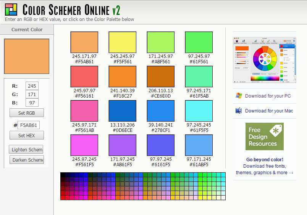
Task: Focus the B value input field
Action: click(32, 103)
